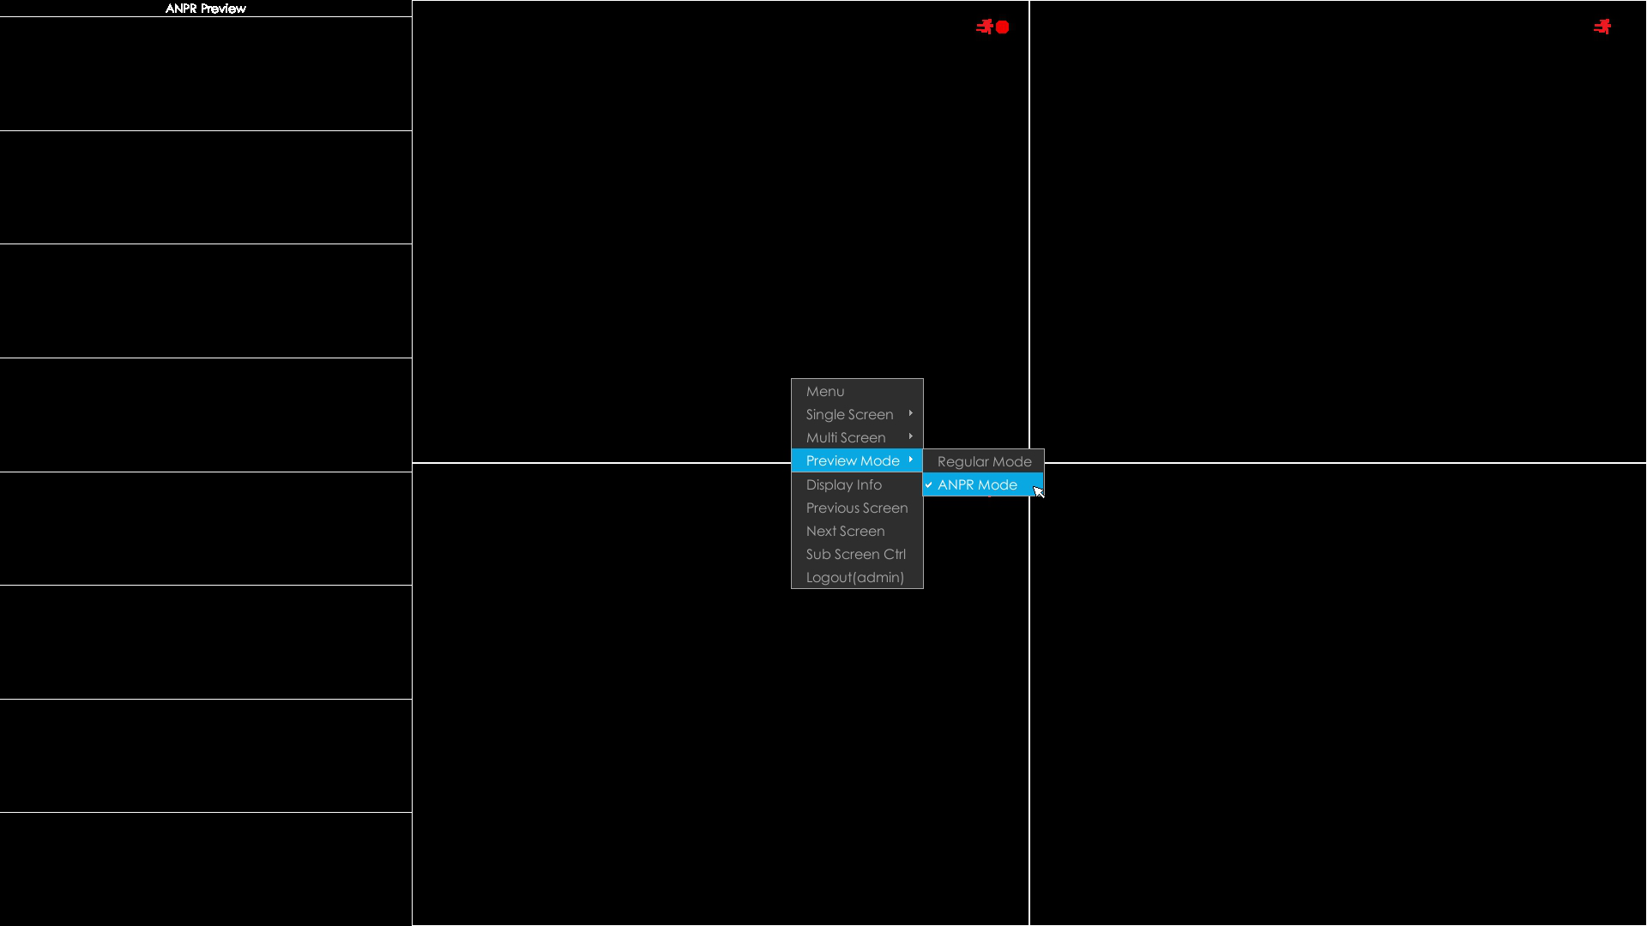This screenshot has height=926, width=1647.
Task: Click Sub Screen Ctrl in context menu
Action: coord(855,554)
